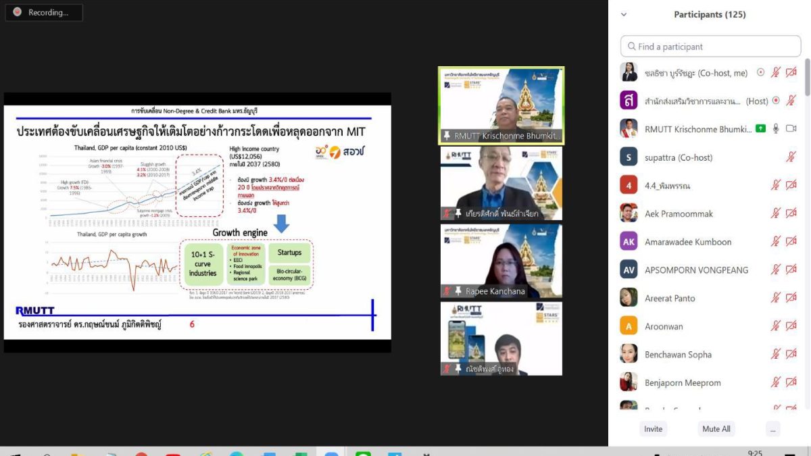Click the recording indicator icon on the Host row

[x=776, y=101]
